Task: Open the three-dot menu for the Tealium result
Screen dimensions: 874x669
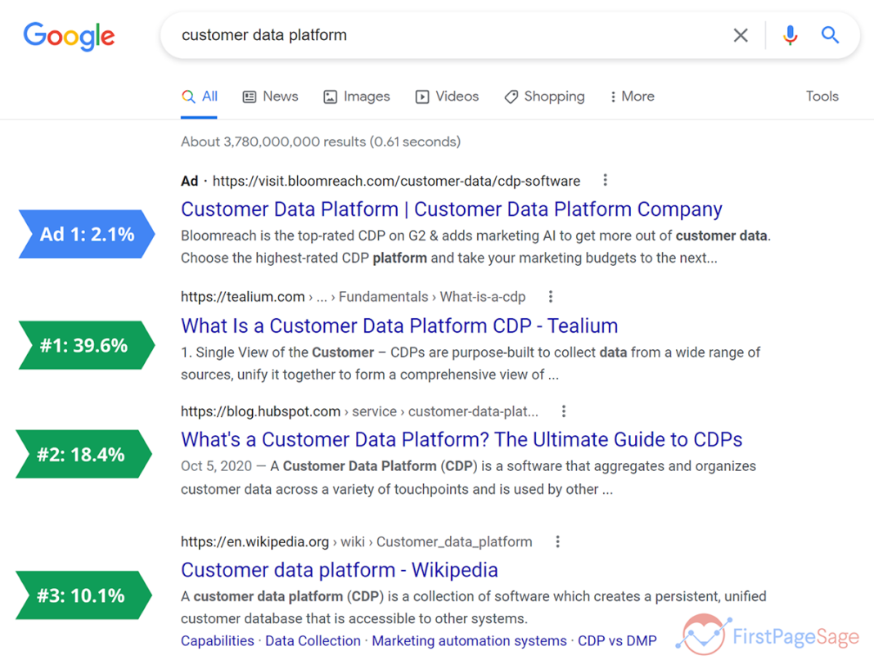Action: [551, 297]
